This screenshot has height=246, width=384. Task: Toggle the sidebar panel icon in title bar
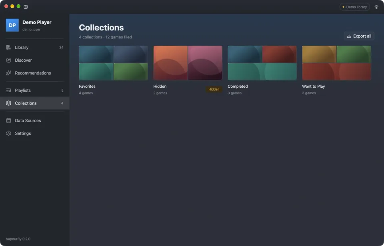26,7
